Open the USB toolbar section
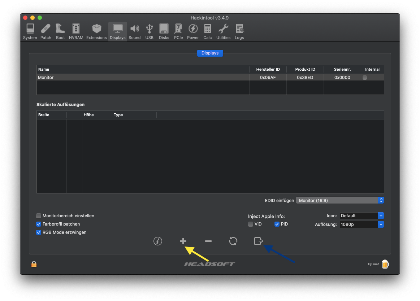Screen dimensions: 420x301 [149, 32]
